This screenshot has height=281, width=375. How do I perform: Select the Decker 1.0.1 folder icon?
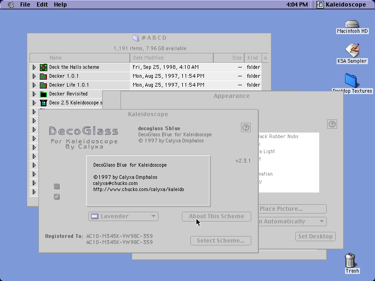tap(43, 76)
